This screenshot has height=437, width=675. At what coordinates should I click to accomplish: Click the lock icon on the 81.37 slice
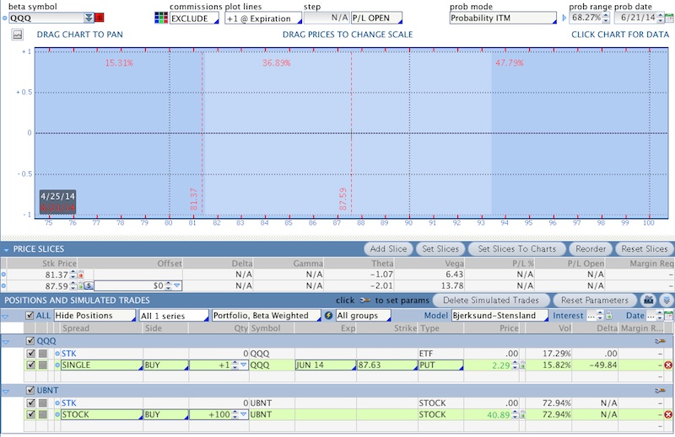(80, 274)
